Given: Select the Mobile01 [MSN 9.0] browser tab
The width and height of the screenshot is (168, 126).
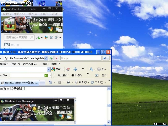Looking at the screenshot, I should pyautogui.click(x=19, y=83).
